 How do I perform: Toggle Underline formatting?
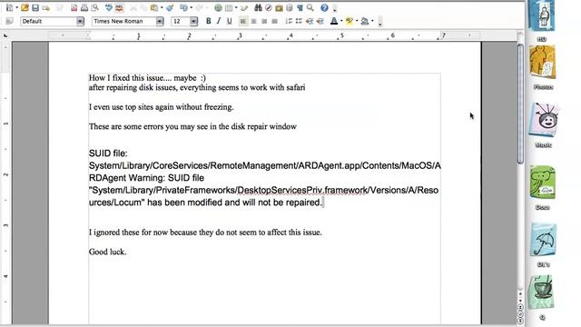pyautogui.click(x=229, y=21)
